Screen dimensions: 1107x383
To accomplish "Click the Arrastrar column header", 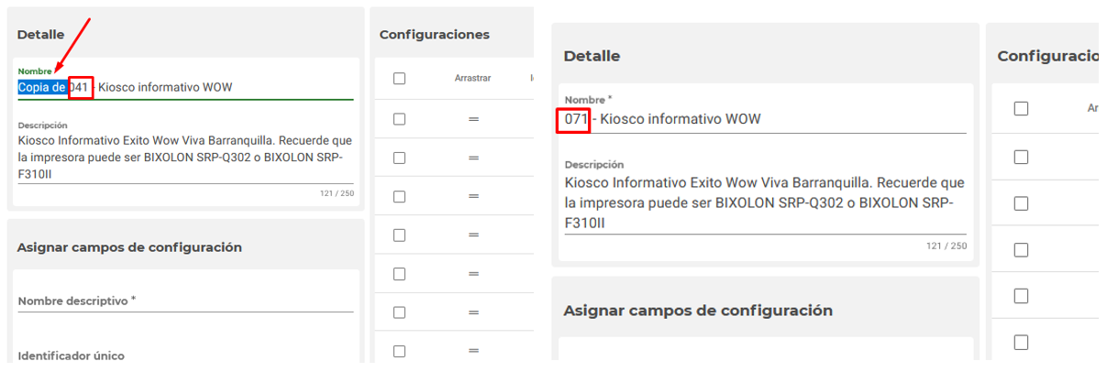I will click(x=472, y=79).
